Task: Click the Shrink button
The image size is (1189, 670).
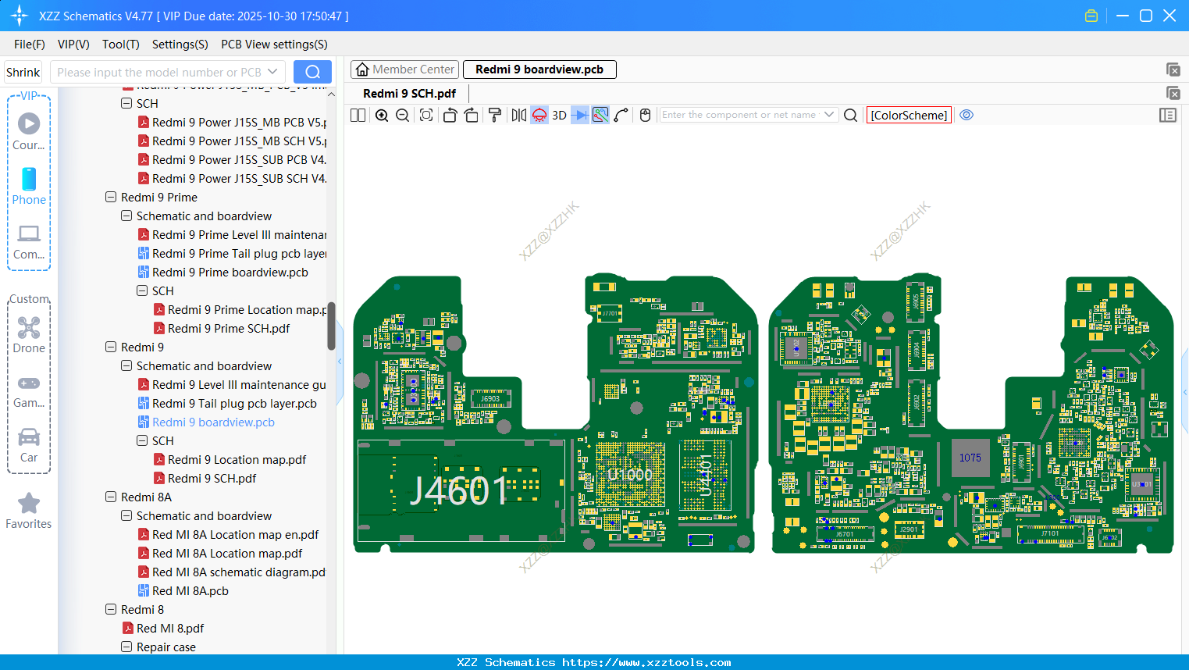Action: click(23, 72)
